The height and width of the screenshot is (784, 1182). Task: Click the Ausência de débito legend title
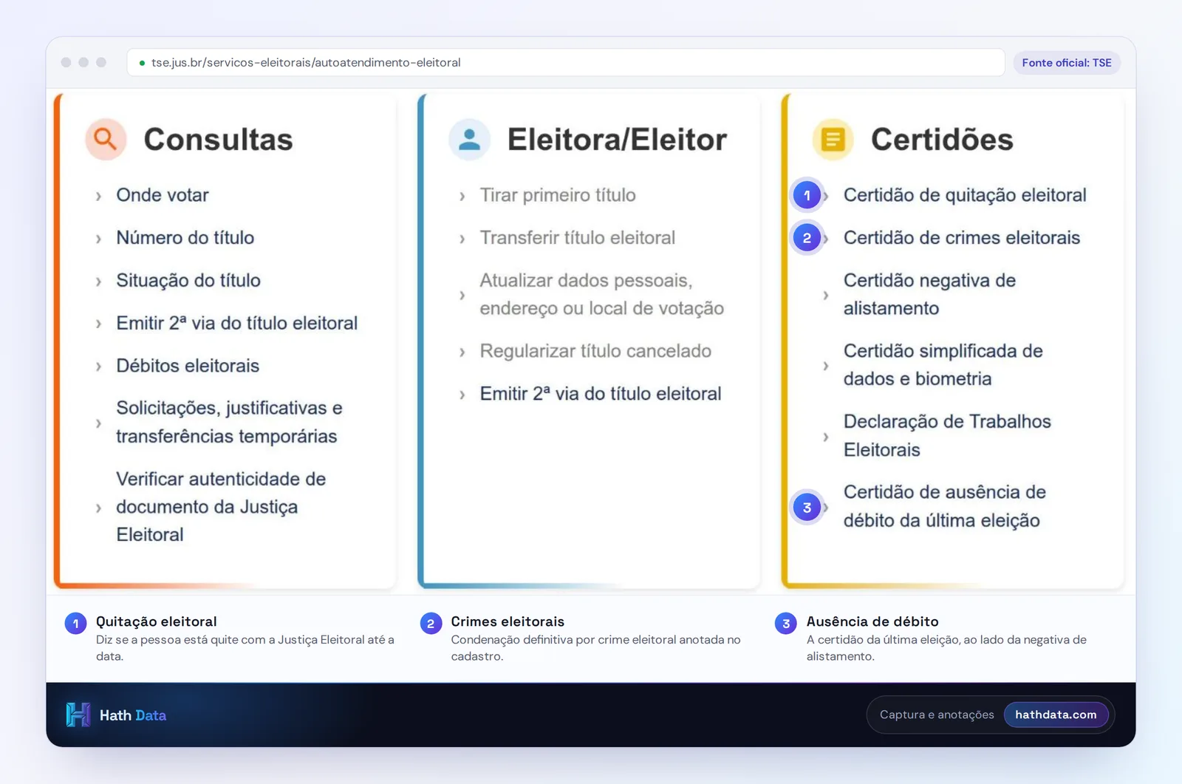click(x=872, y=621)
